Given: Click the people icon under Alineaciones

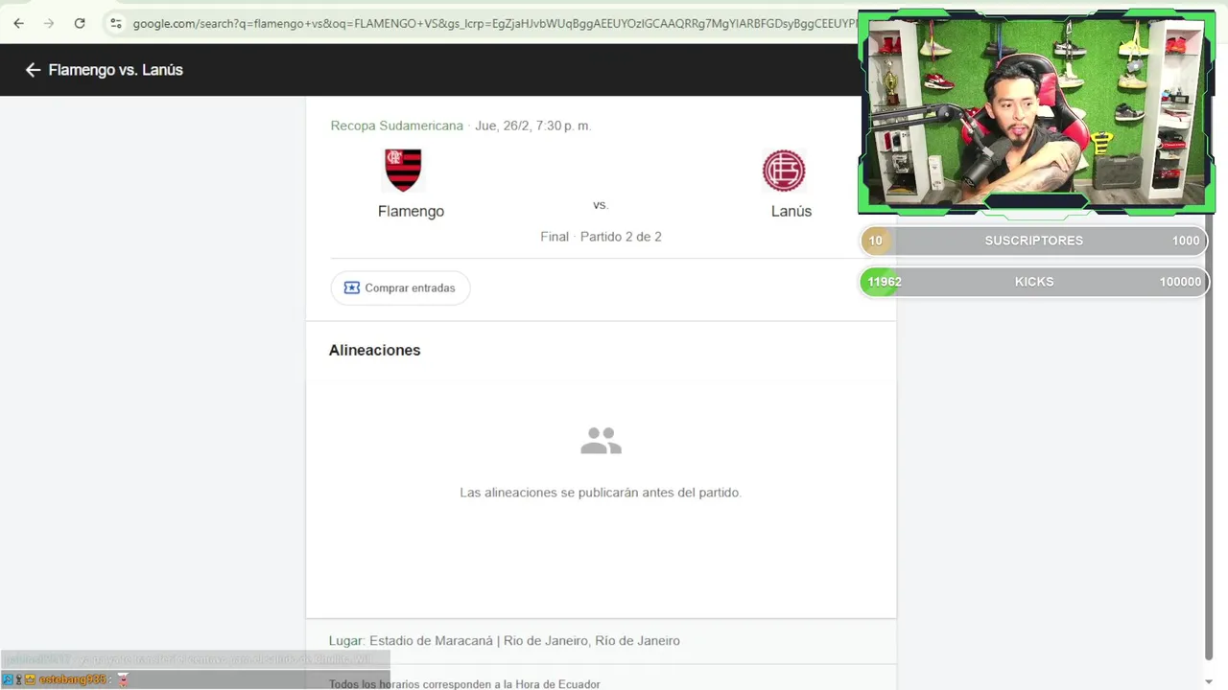Looking at the screenshot, I should pos(601,441).
